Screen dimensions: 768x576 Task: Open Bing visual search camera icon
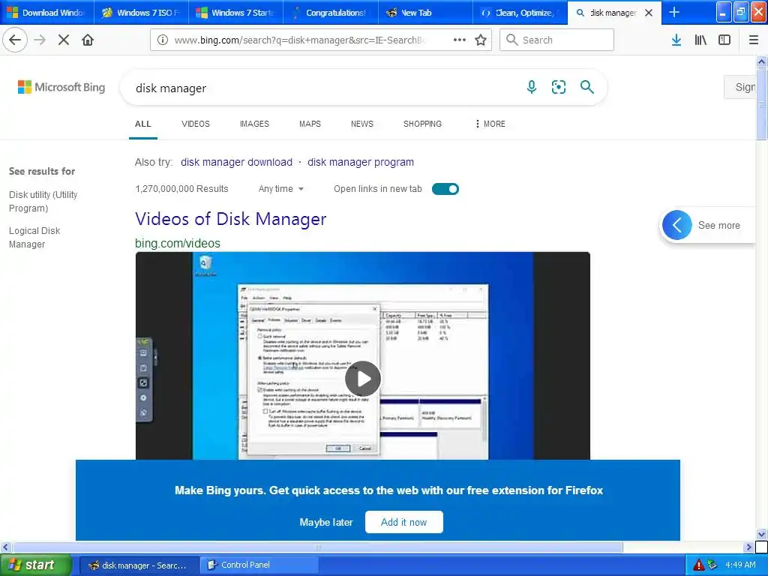[558, 87]
